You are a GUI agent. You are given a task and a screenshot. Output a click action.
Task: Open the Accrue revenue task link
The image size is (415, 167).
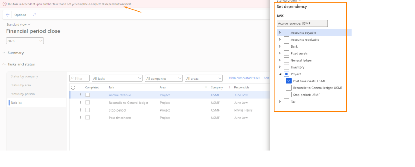tap(120, 95)
